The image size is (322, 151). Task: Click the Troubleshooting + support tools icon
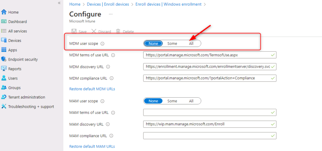click(x=4, y=106)
